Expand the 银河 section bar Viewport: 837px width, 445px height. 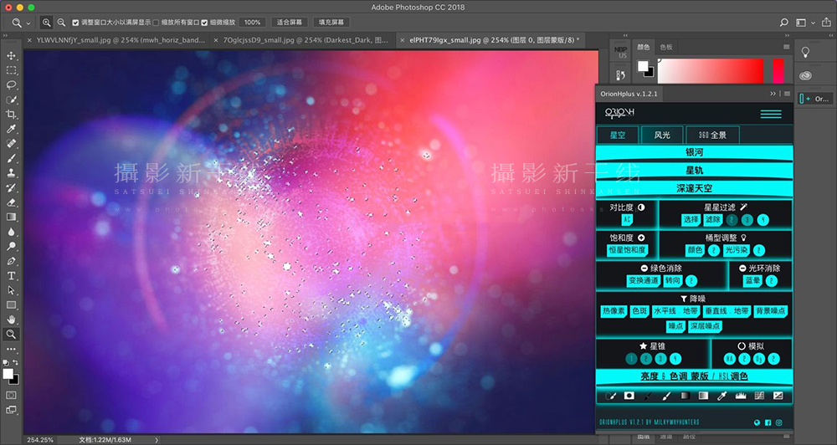pyautogui.click(x=695, y=152)
